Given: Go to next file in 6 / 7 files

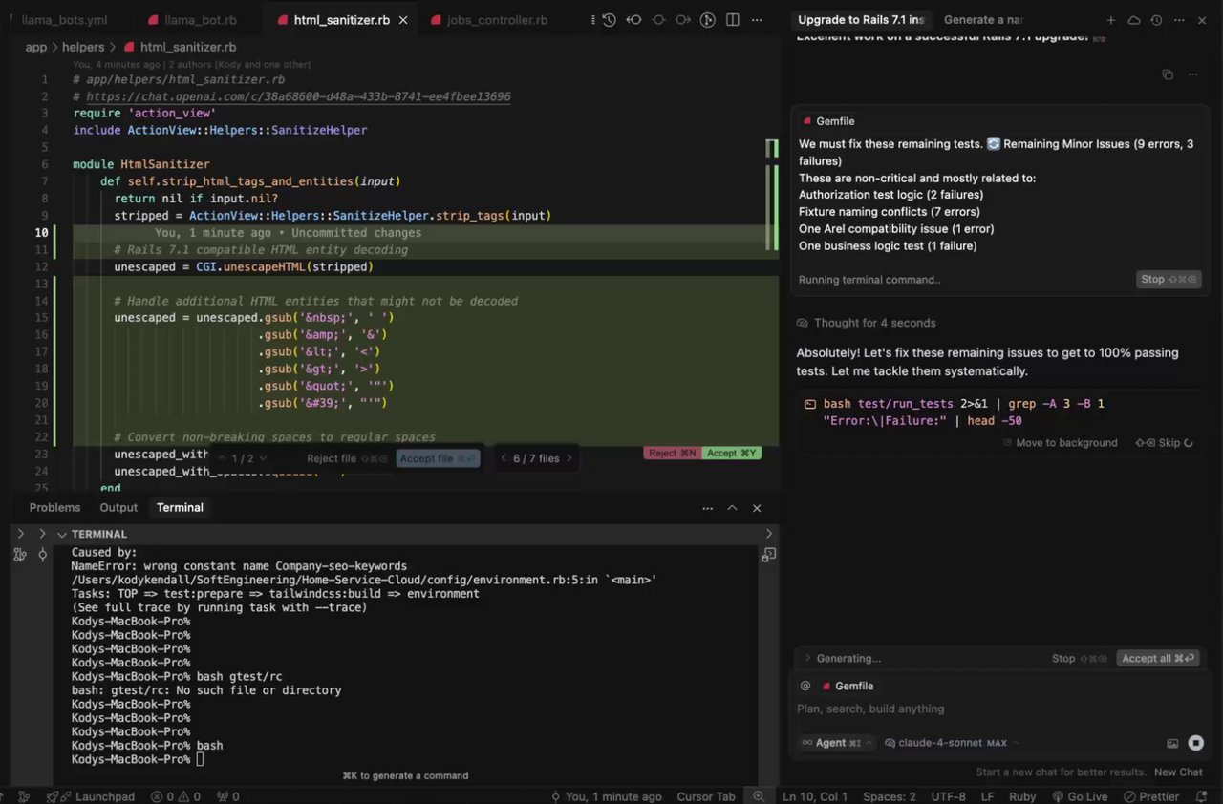Looking at the screenshot, I should tap(569, 458).
